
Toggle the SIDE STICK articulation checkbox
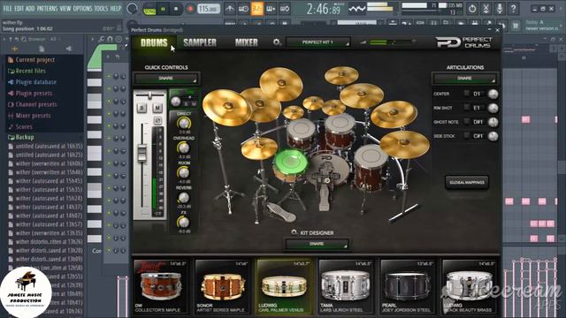coord(466,135)
